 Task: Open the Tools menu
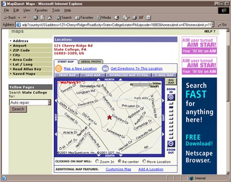click(56, 10)
